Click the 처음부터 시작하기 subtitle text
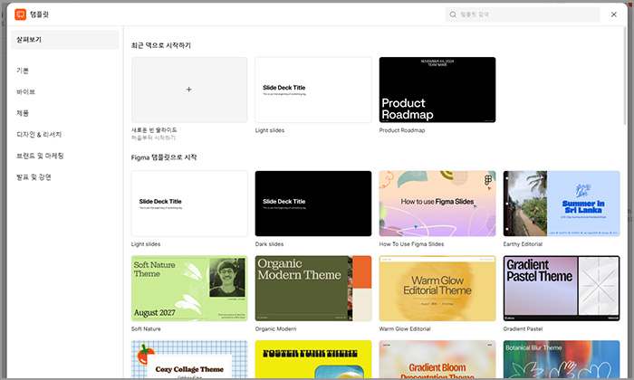The width and height of the screenshot is (634, 380). pyautogui.click(x=153, y=138)
